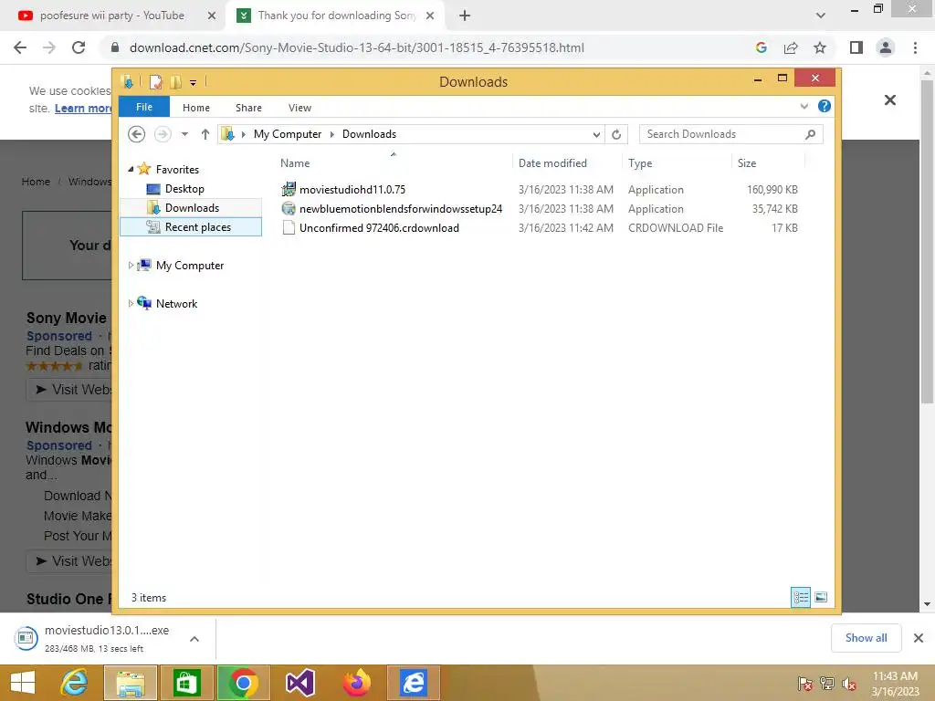This screenshot has height=701, width=935.
Task: Close the Chrome downloads bar
Action: pos(919,638)
